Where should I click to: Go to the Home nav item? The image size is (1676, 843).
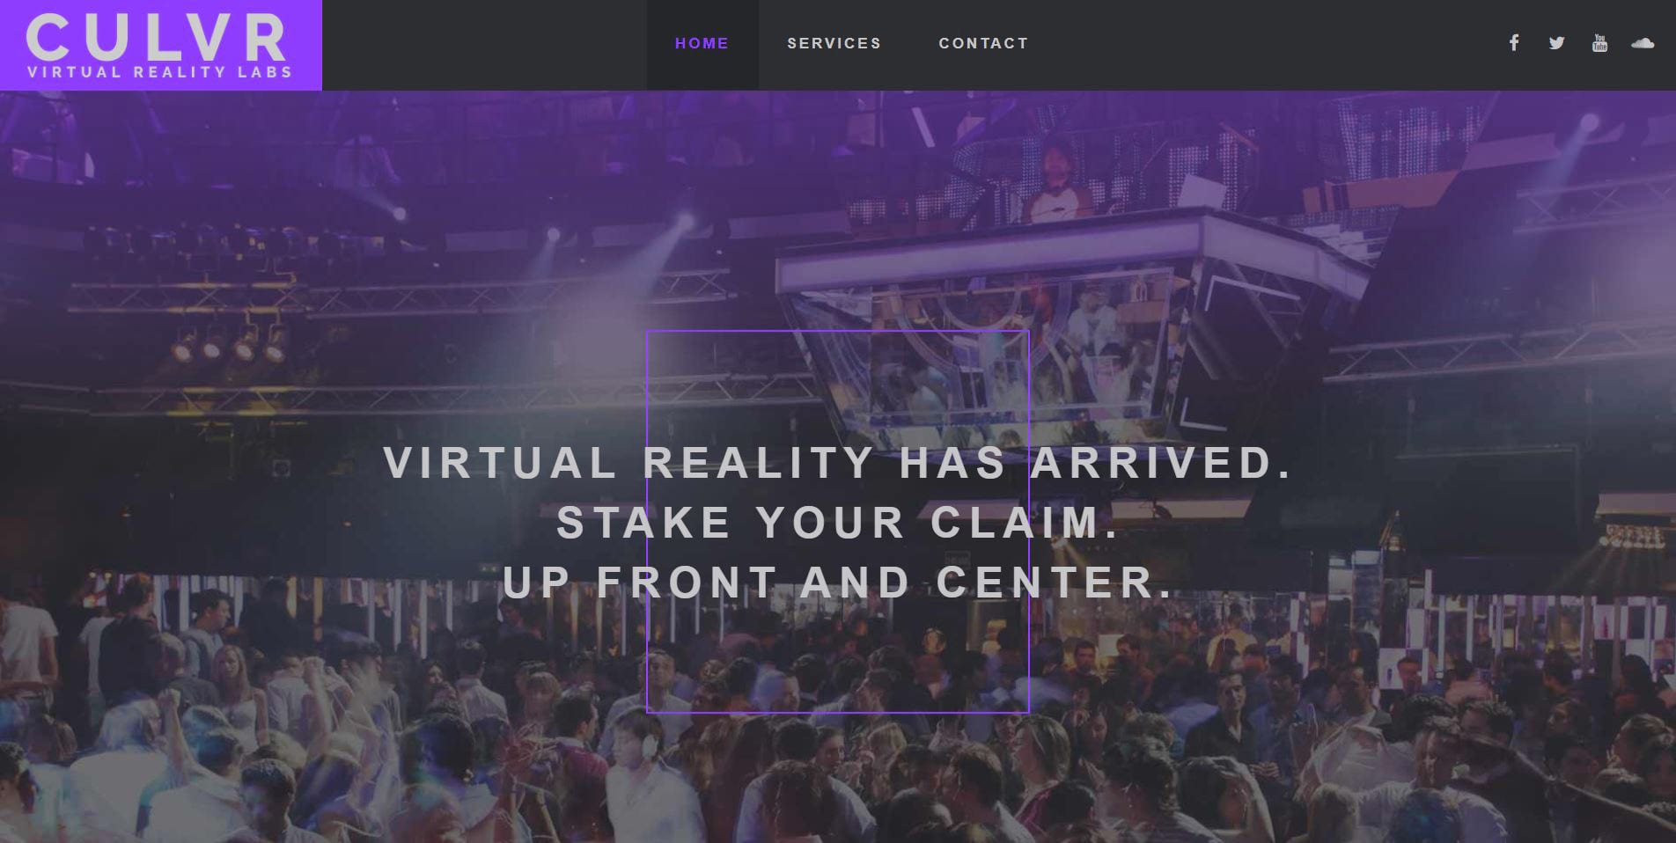(702, 43)
